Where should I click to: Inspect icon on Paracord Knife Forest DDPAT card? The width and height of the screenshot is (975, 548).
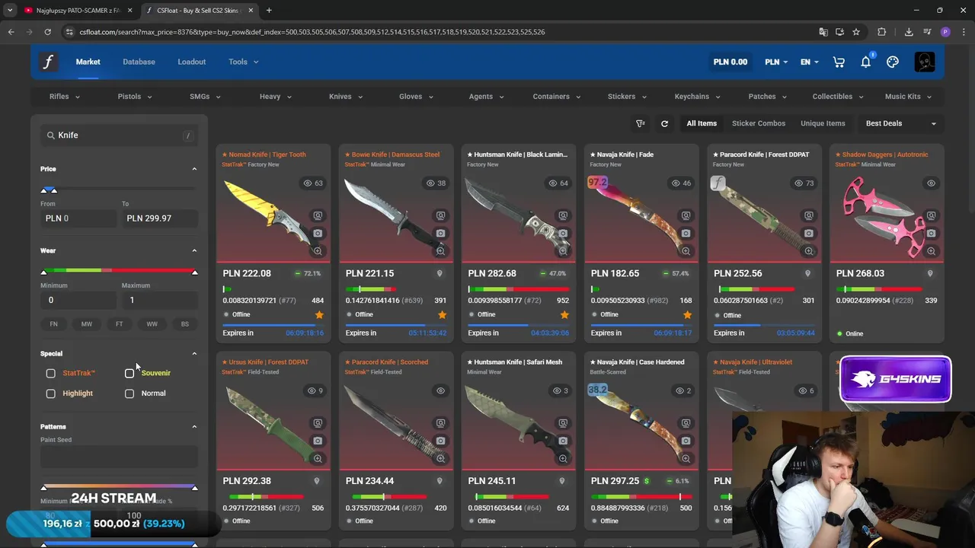(809, 215)
